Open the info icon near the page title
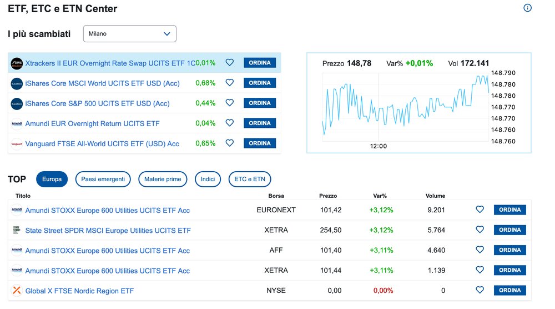 pos(527,8)
